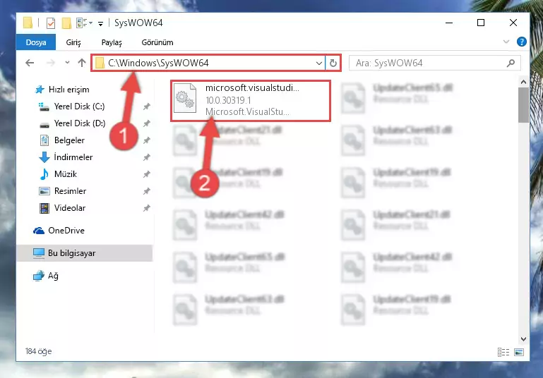The height and width of the screenshot is (378, 543).
Task: Open the Dosya file menu tab
Action: coord(36,42)
